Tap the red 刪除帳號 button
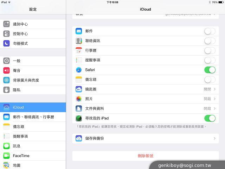 [146, 156]
